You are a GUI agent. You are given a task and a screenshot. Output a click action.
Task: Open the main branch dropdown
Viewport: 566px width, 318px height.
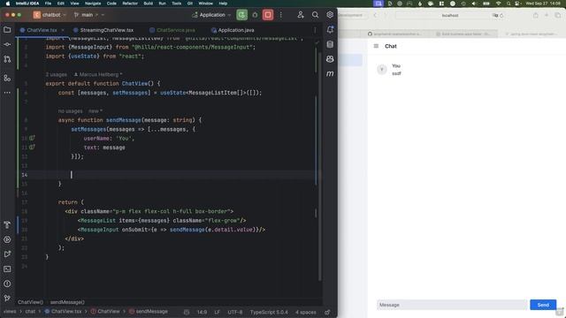[88, 15]
